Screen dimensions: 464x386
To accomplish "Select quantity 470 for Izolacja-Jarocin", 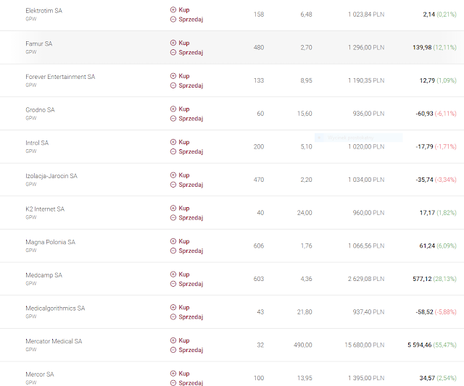I will point(259,180).
